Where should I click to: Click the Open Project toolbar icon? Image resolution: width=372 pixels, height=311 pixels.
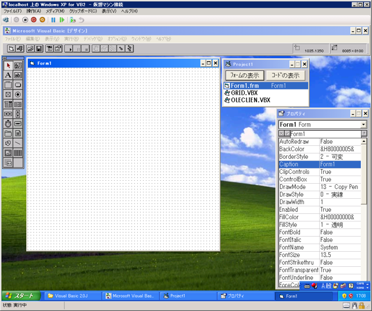(30, 49)
